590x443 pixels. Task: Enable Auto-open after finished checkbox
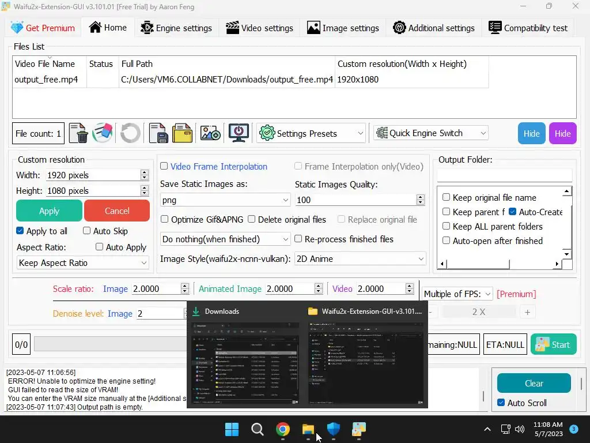(447, 241)
